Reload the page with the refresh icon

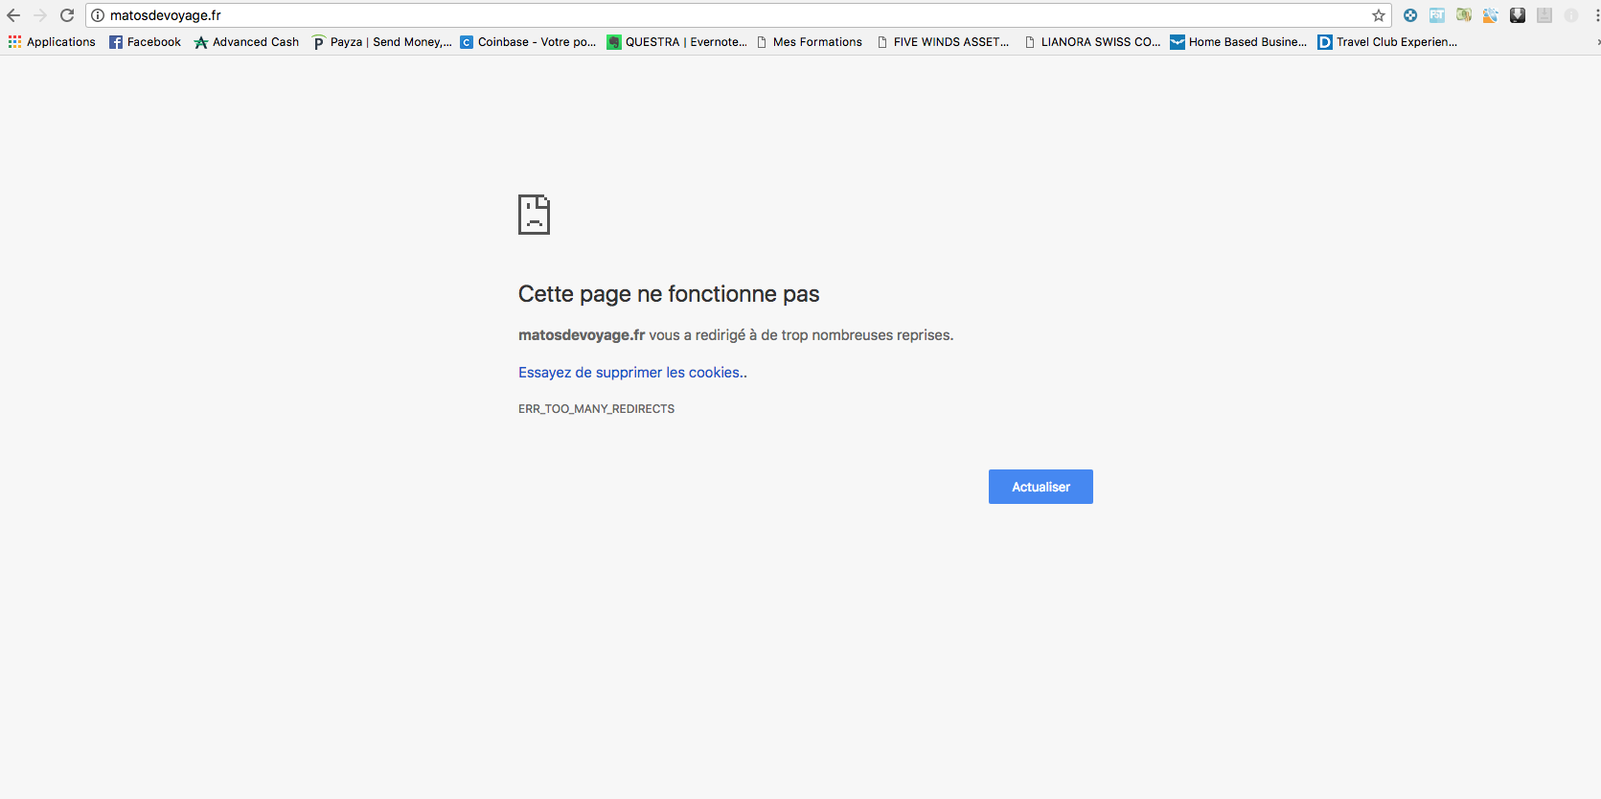click(67, 15)
